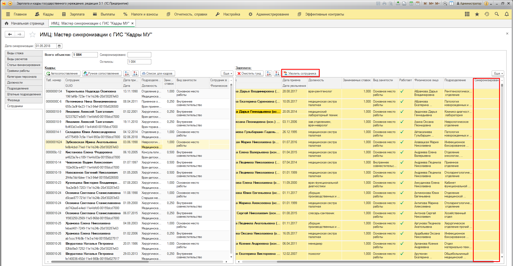Image resolution: width=513 pixels, height=266 pixels.
Task: Toggle Работает checkmark for Абрамова Дарья row
Action: (x=402, y=91)
